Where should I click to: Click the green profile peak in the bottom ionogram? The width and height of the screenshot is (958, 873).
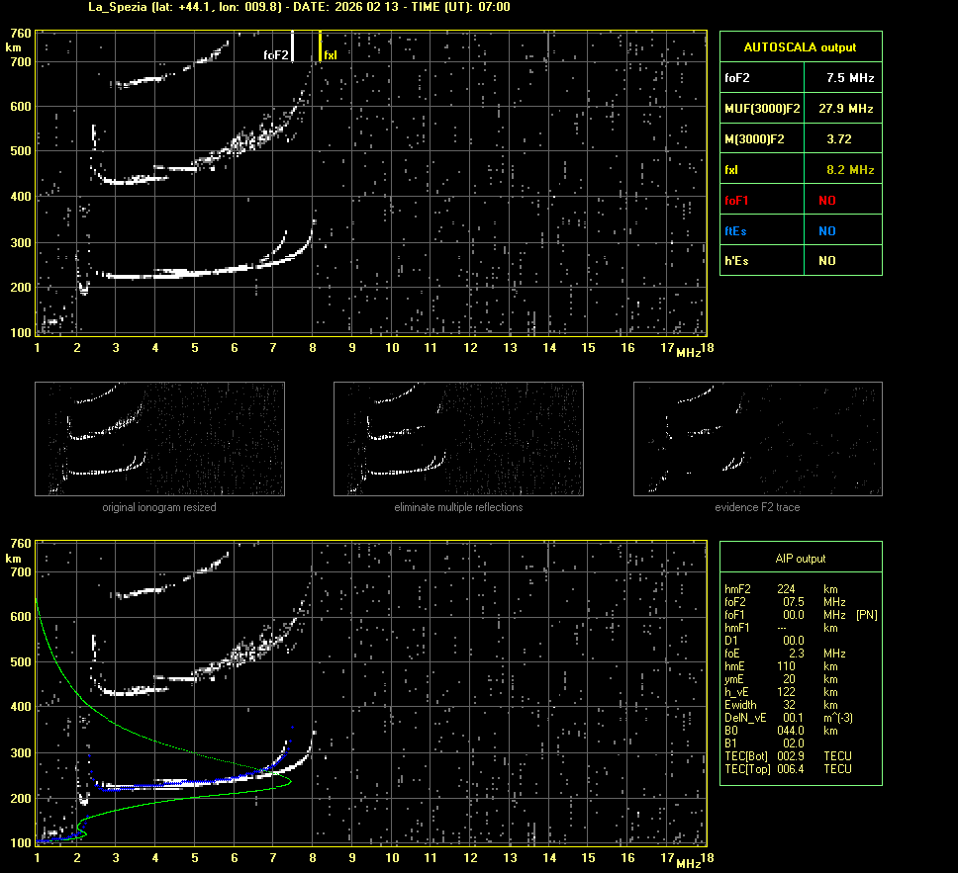pyautogui.click(x=290, y=781)
